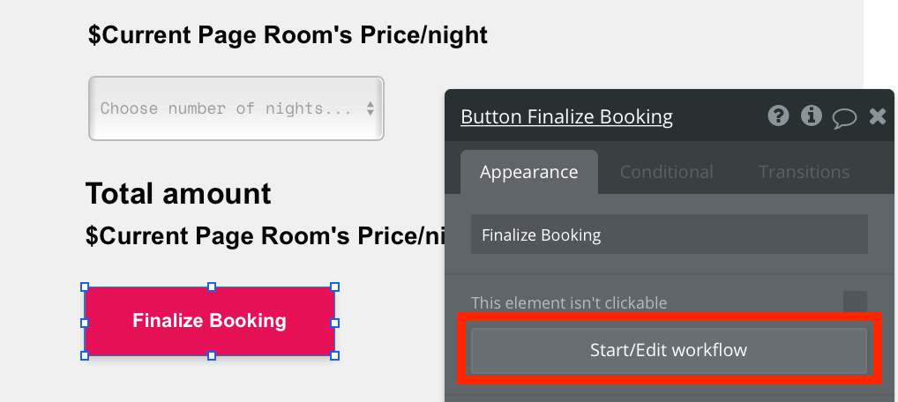The width and height of the screenshot is (898, 402).
Task: Open the comment speech bubble icon
Action: pyautogui.click(x=844, y=117)
